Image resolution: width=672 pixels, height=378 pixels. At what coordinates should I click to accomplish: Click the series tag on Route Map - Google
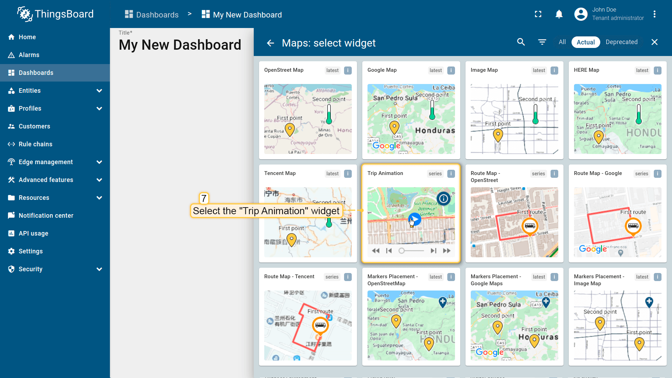click(642, 174)
